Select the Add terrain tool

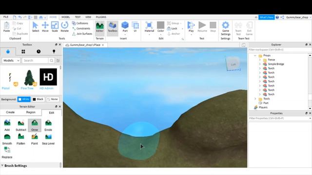pos(7,125)
